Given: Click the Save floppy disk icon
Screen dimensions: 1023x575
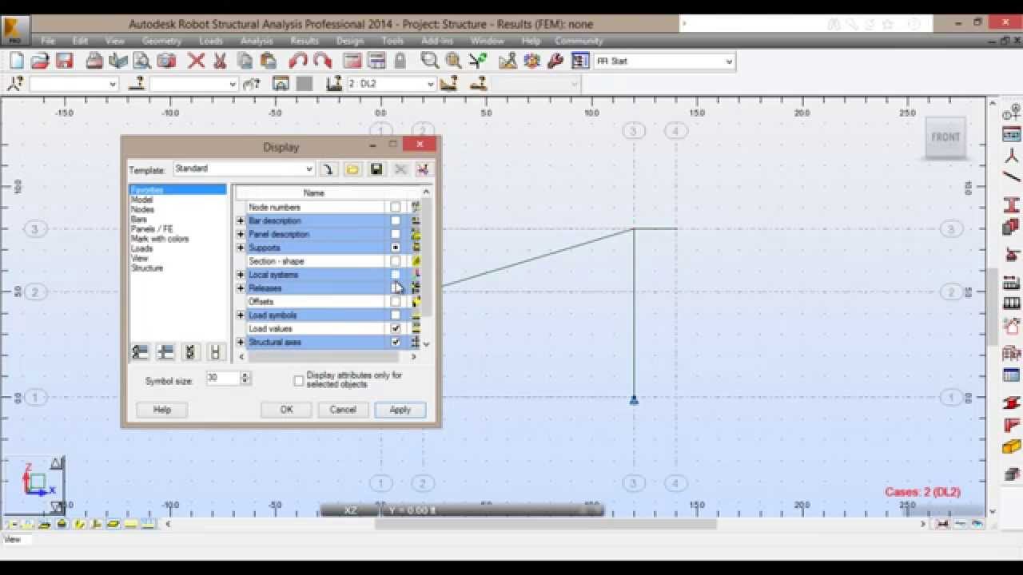Looking at the screenshot, I should [x=65, y=61].
